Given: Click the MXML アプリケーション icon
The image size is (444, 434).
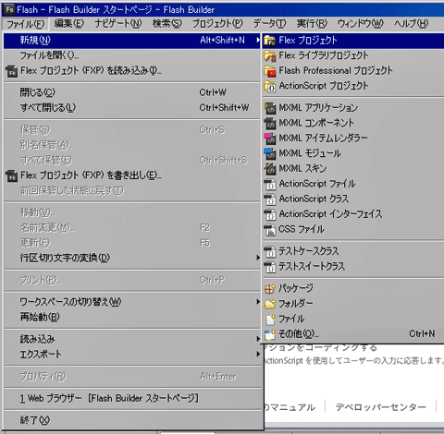Looking at the screenshot, I should [x=270, y=108].
